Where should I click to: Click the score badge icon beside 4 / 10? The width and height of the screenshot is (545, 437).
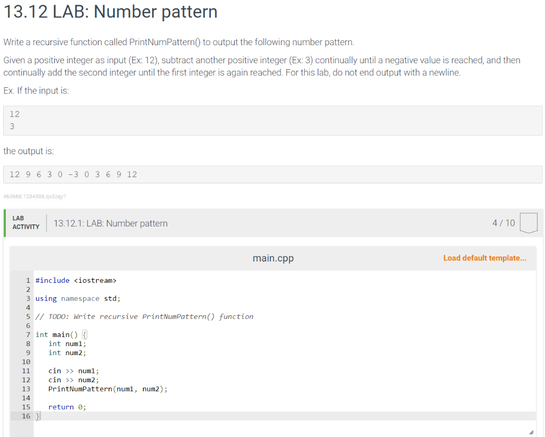click(529, 223)
